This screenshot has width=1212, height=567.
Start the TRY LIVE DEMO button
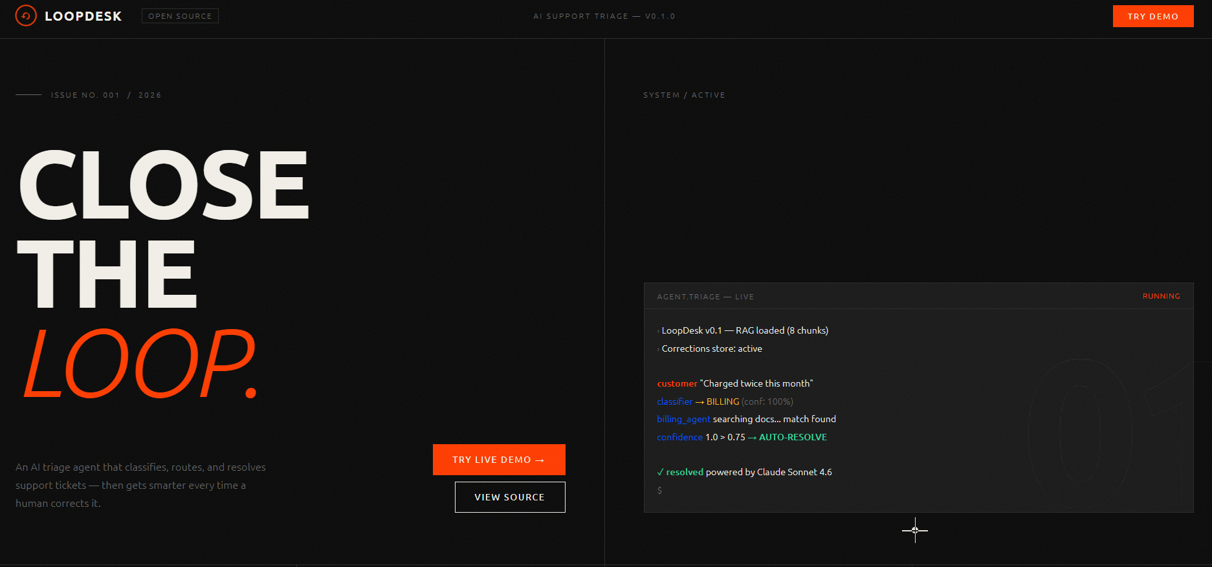499,460
